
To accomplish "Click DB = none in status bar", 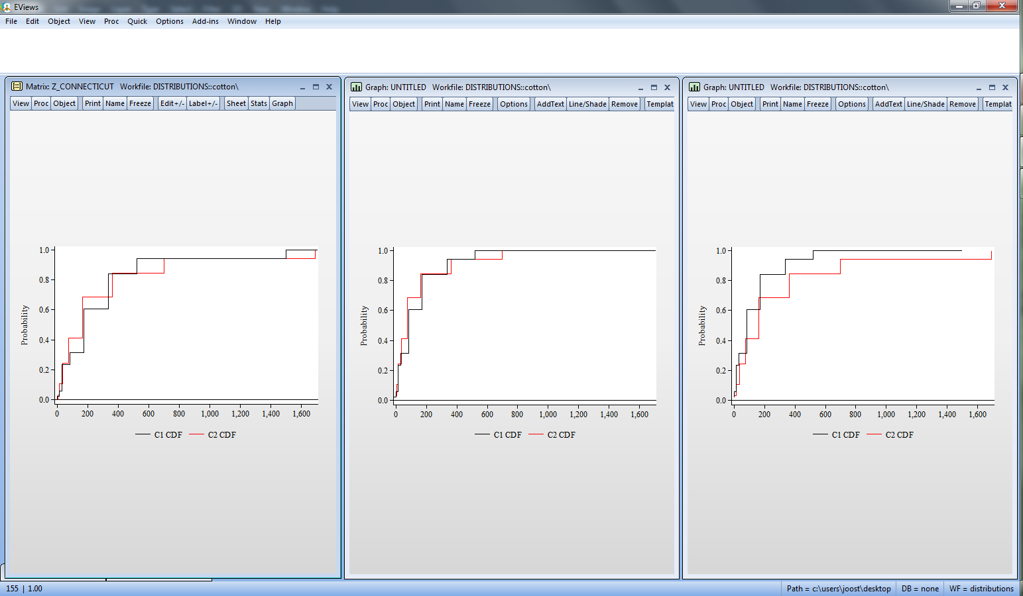I will (920, 589).
